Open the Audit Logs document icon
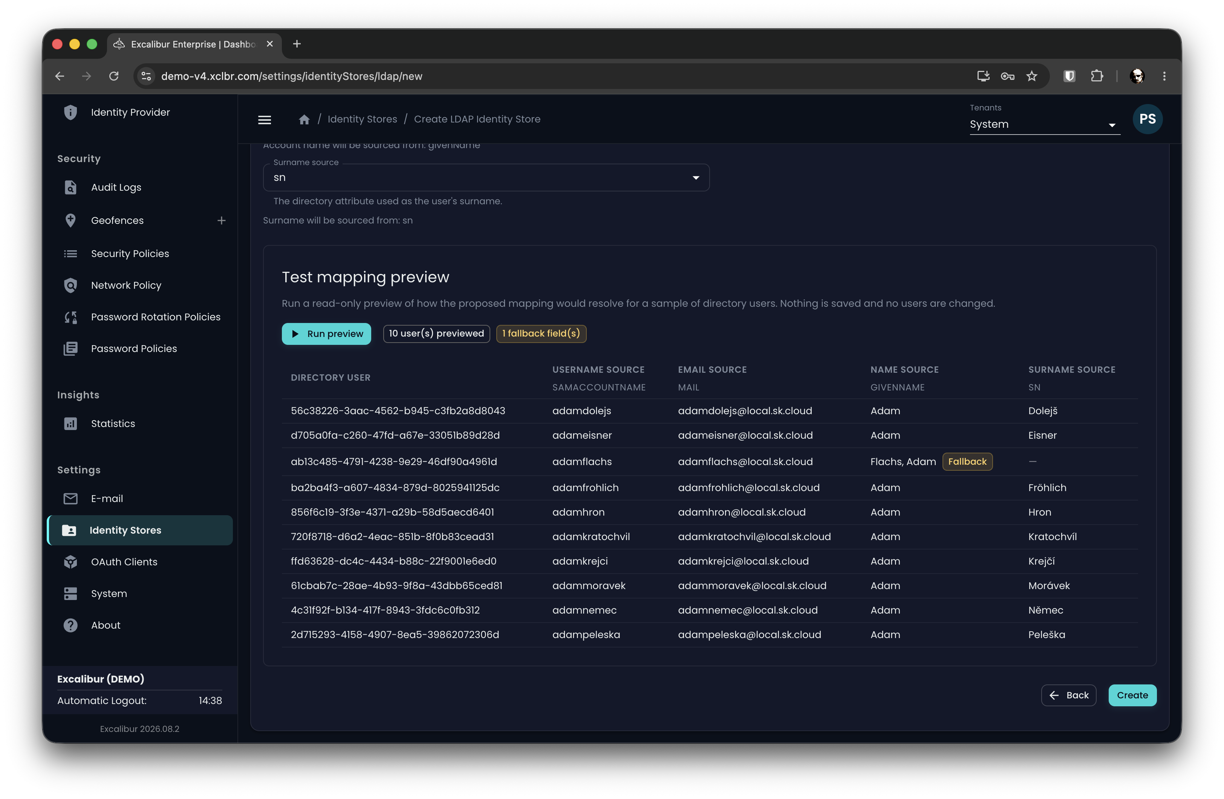The height and width of the screenshot is (799, 1224). (x=70, y=187)
